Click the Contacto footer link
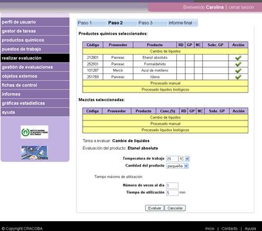Viewport: 262px width, 231px height. [229, 229]
